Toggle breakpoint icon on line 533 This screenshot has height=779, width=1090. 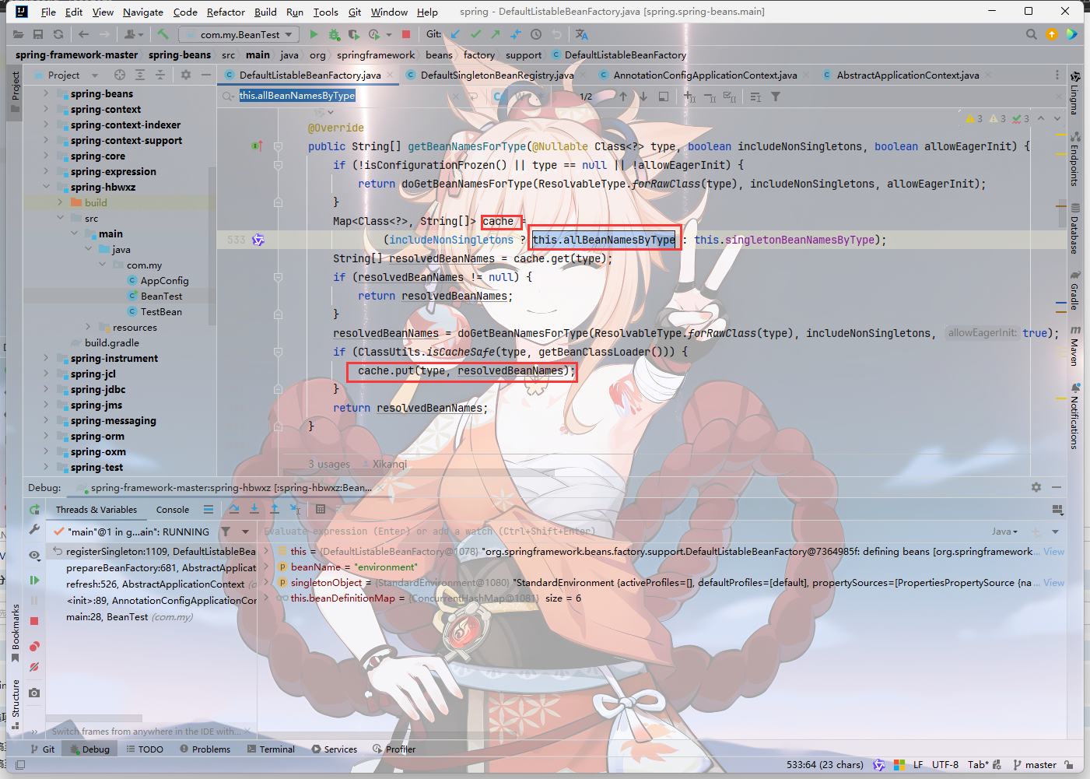(258, 240)
